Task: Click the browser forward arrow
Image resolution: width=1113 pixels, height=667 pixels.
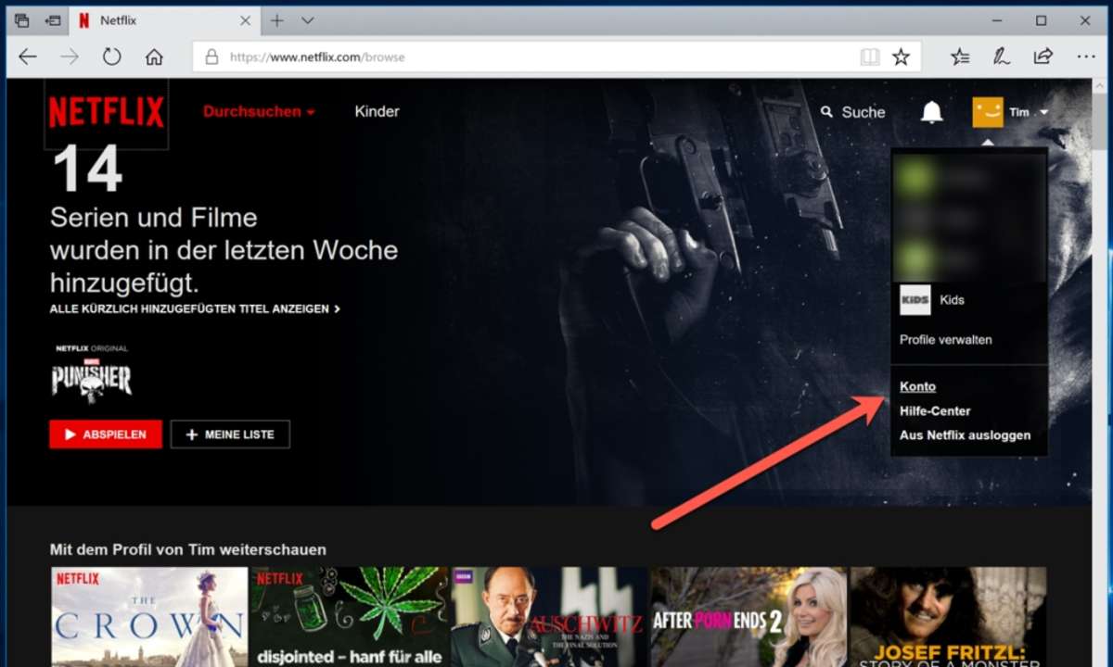Action: [x=70, y=57]
